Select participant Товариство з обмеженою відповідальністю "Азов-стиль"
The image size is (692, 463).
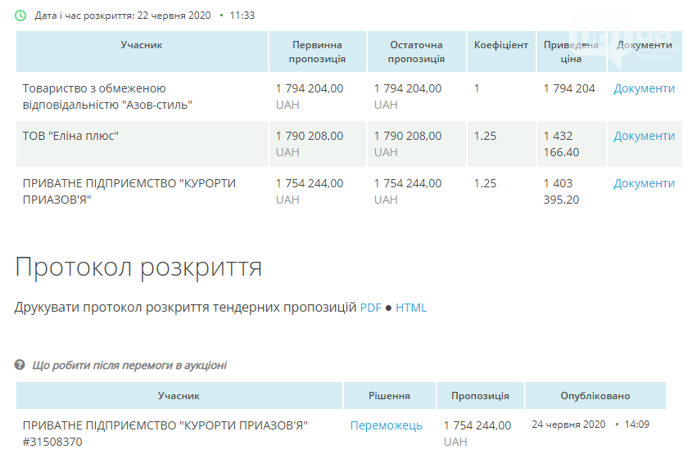click(x=107, y=97)
